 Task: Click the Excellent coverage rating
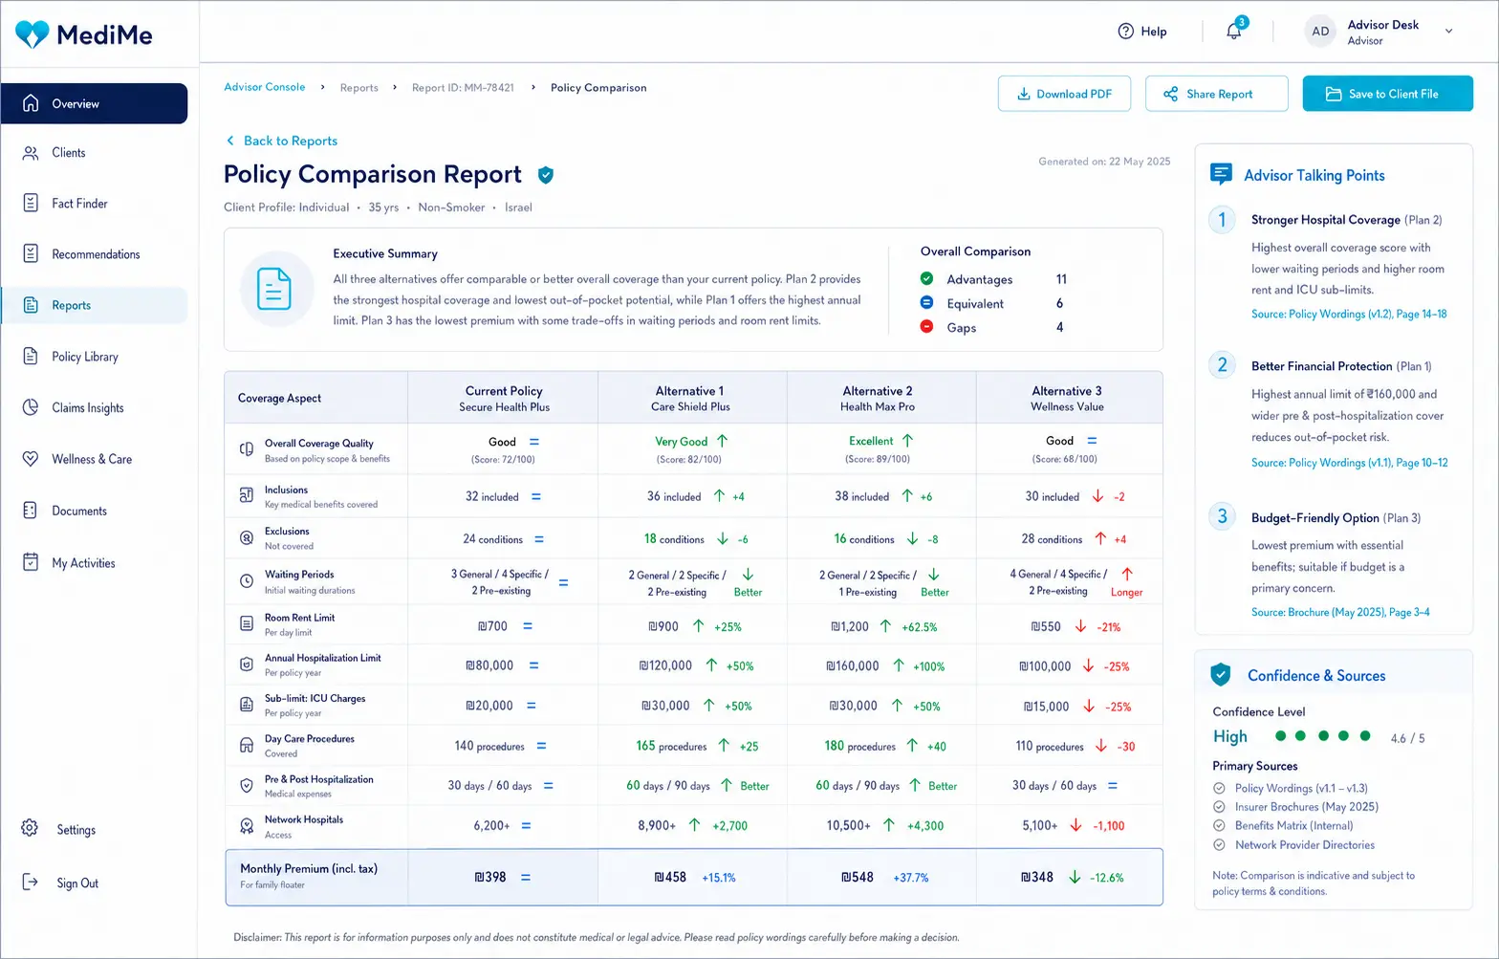[x=871, y=441]
